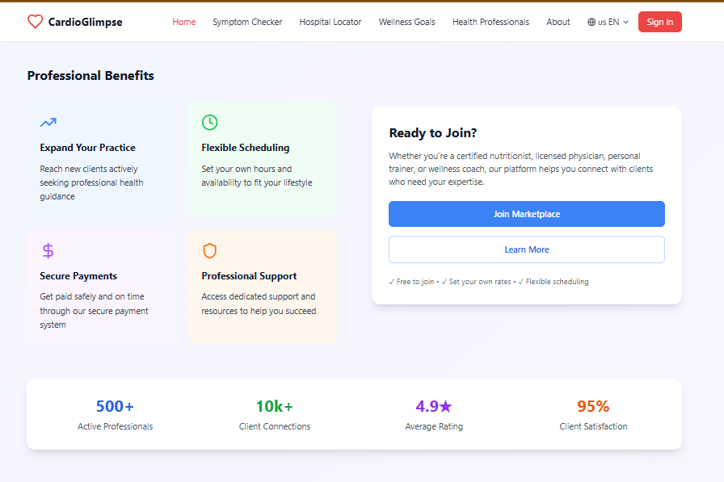Click the dollar sign icon in Secure Payments

click(48, 251)
